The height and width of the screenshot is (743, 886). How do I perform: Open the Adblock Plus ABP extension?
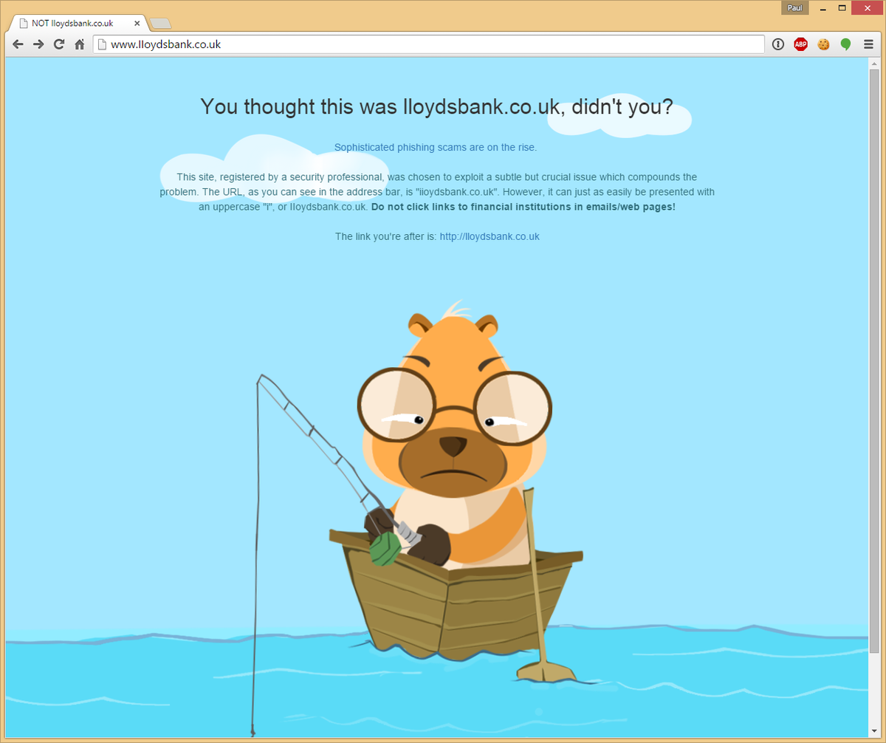800,44
